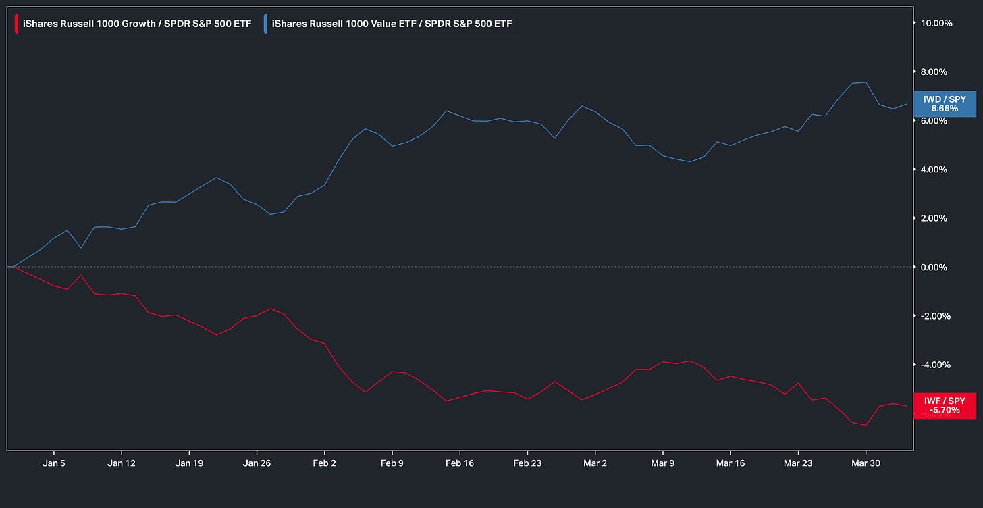Click the Feb 23 date label
The image size is (983, 508).
[x=527, y=463]
